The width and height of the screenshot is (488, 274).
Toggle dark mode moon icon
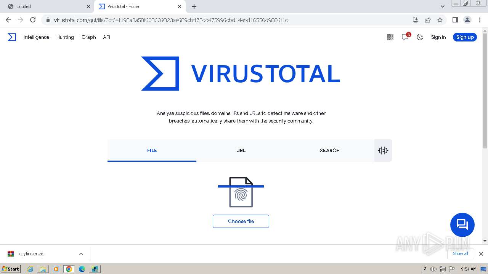420,37
